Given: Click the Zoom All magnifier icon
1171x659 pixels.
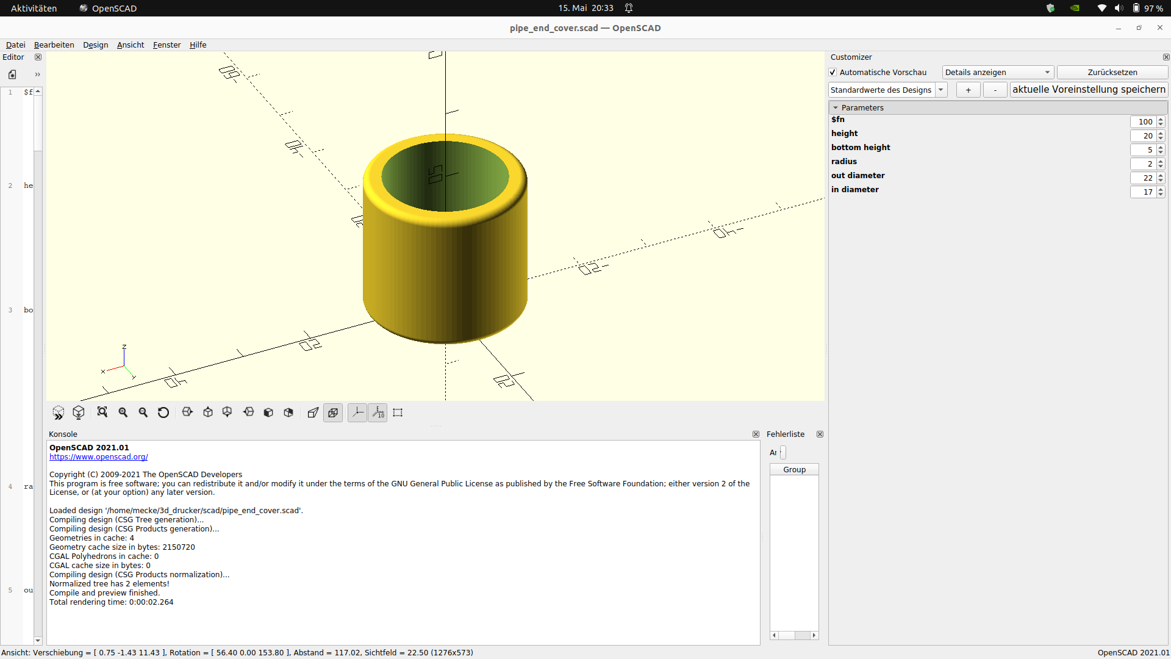Looking at the screenshot, I should click(x=102, y=412).
